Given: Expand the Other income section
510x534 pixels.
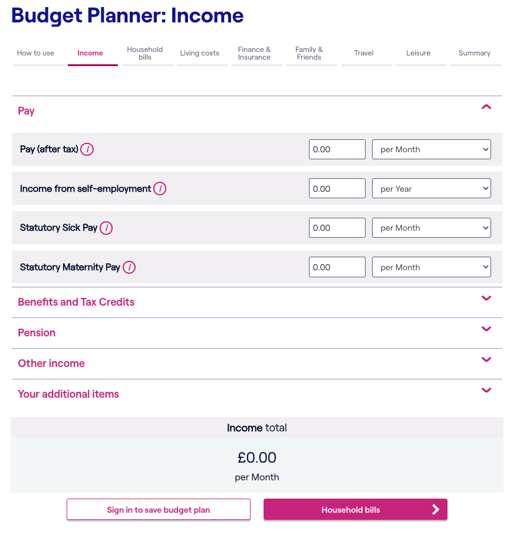Looking at the screenshot, I should [x=486, y=359].
